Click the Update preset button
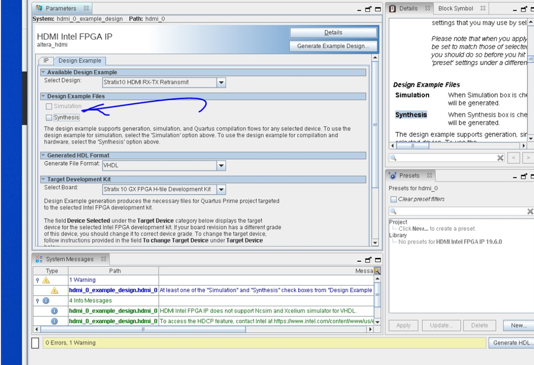 (441, 325)
